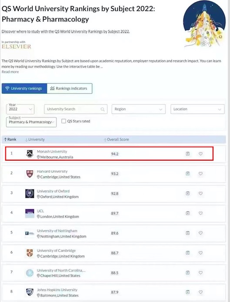The image size is (230, 302).
Task: Click the search magnifier icon
Action: tap(103, 109)
